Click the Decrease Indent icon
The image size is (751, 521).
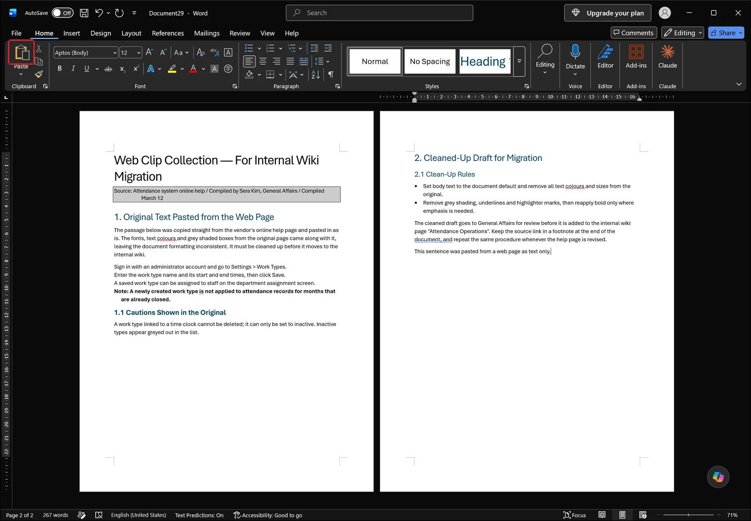click(314, 48)
